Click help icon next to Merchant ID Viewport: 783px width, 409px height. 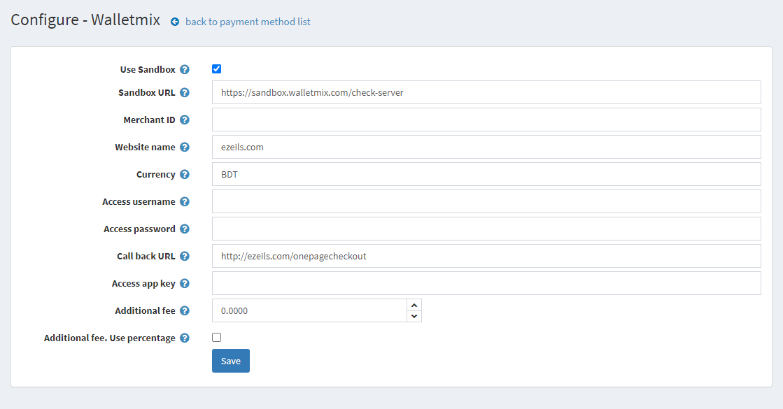point(185,120)
